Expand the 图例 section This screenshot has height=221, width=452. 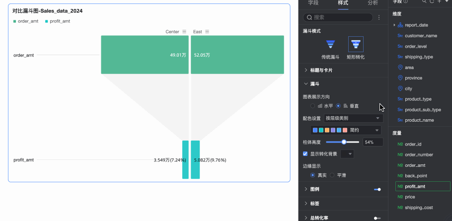click(306, 189)
